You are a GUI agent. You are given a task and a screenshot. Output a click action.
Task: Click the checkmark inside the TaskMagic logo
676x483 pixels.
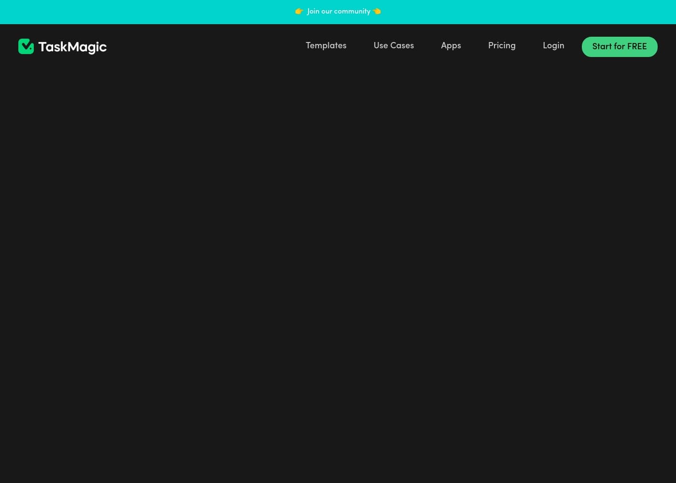point(26,46)
